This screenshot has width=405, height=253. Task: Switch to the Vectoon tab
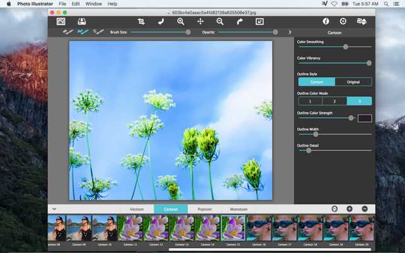coord(137,209)
